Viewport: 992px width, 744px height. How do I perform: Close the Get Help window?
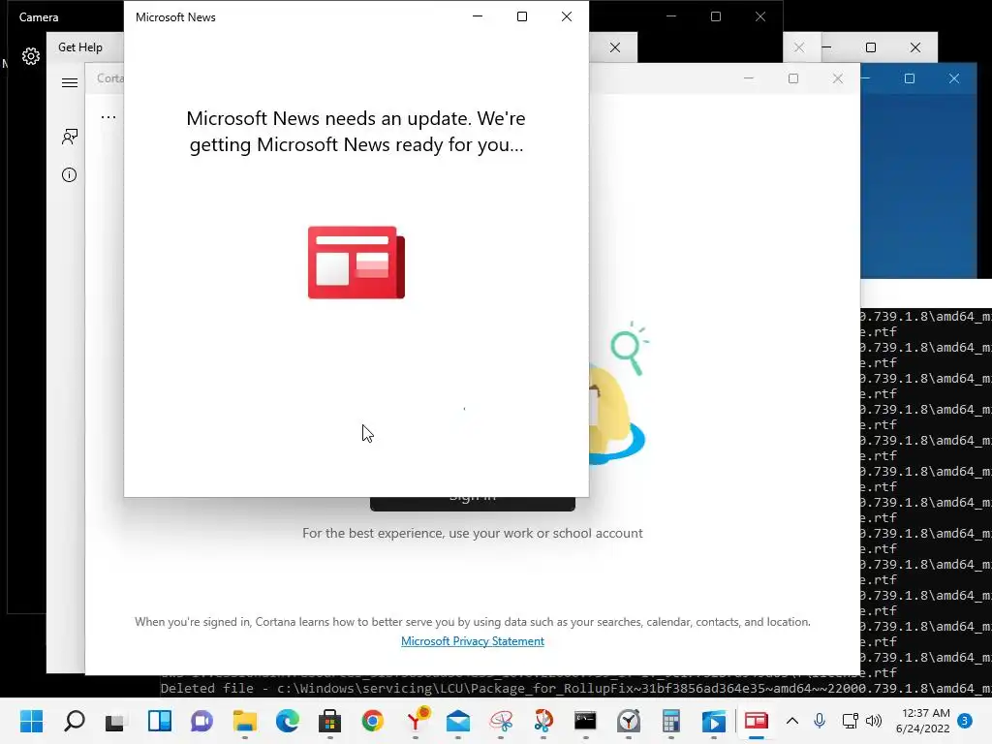click(x=615, y=47)
